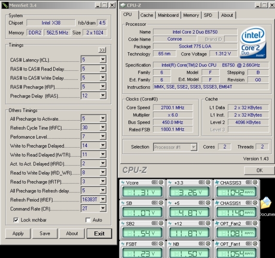The height and width of the screenshot is (258, 275).
Task: Open settings icon on SB2 widget
Action: [155, 223]
